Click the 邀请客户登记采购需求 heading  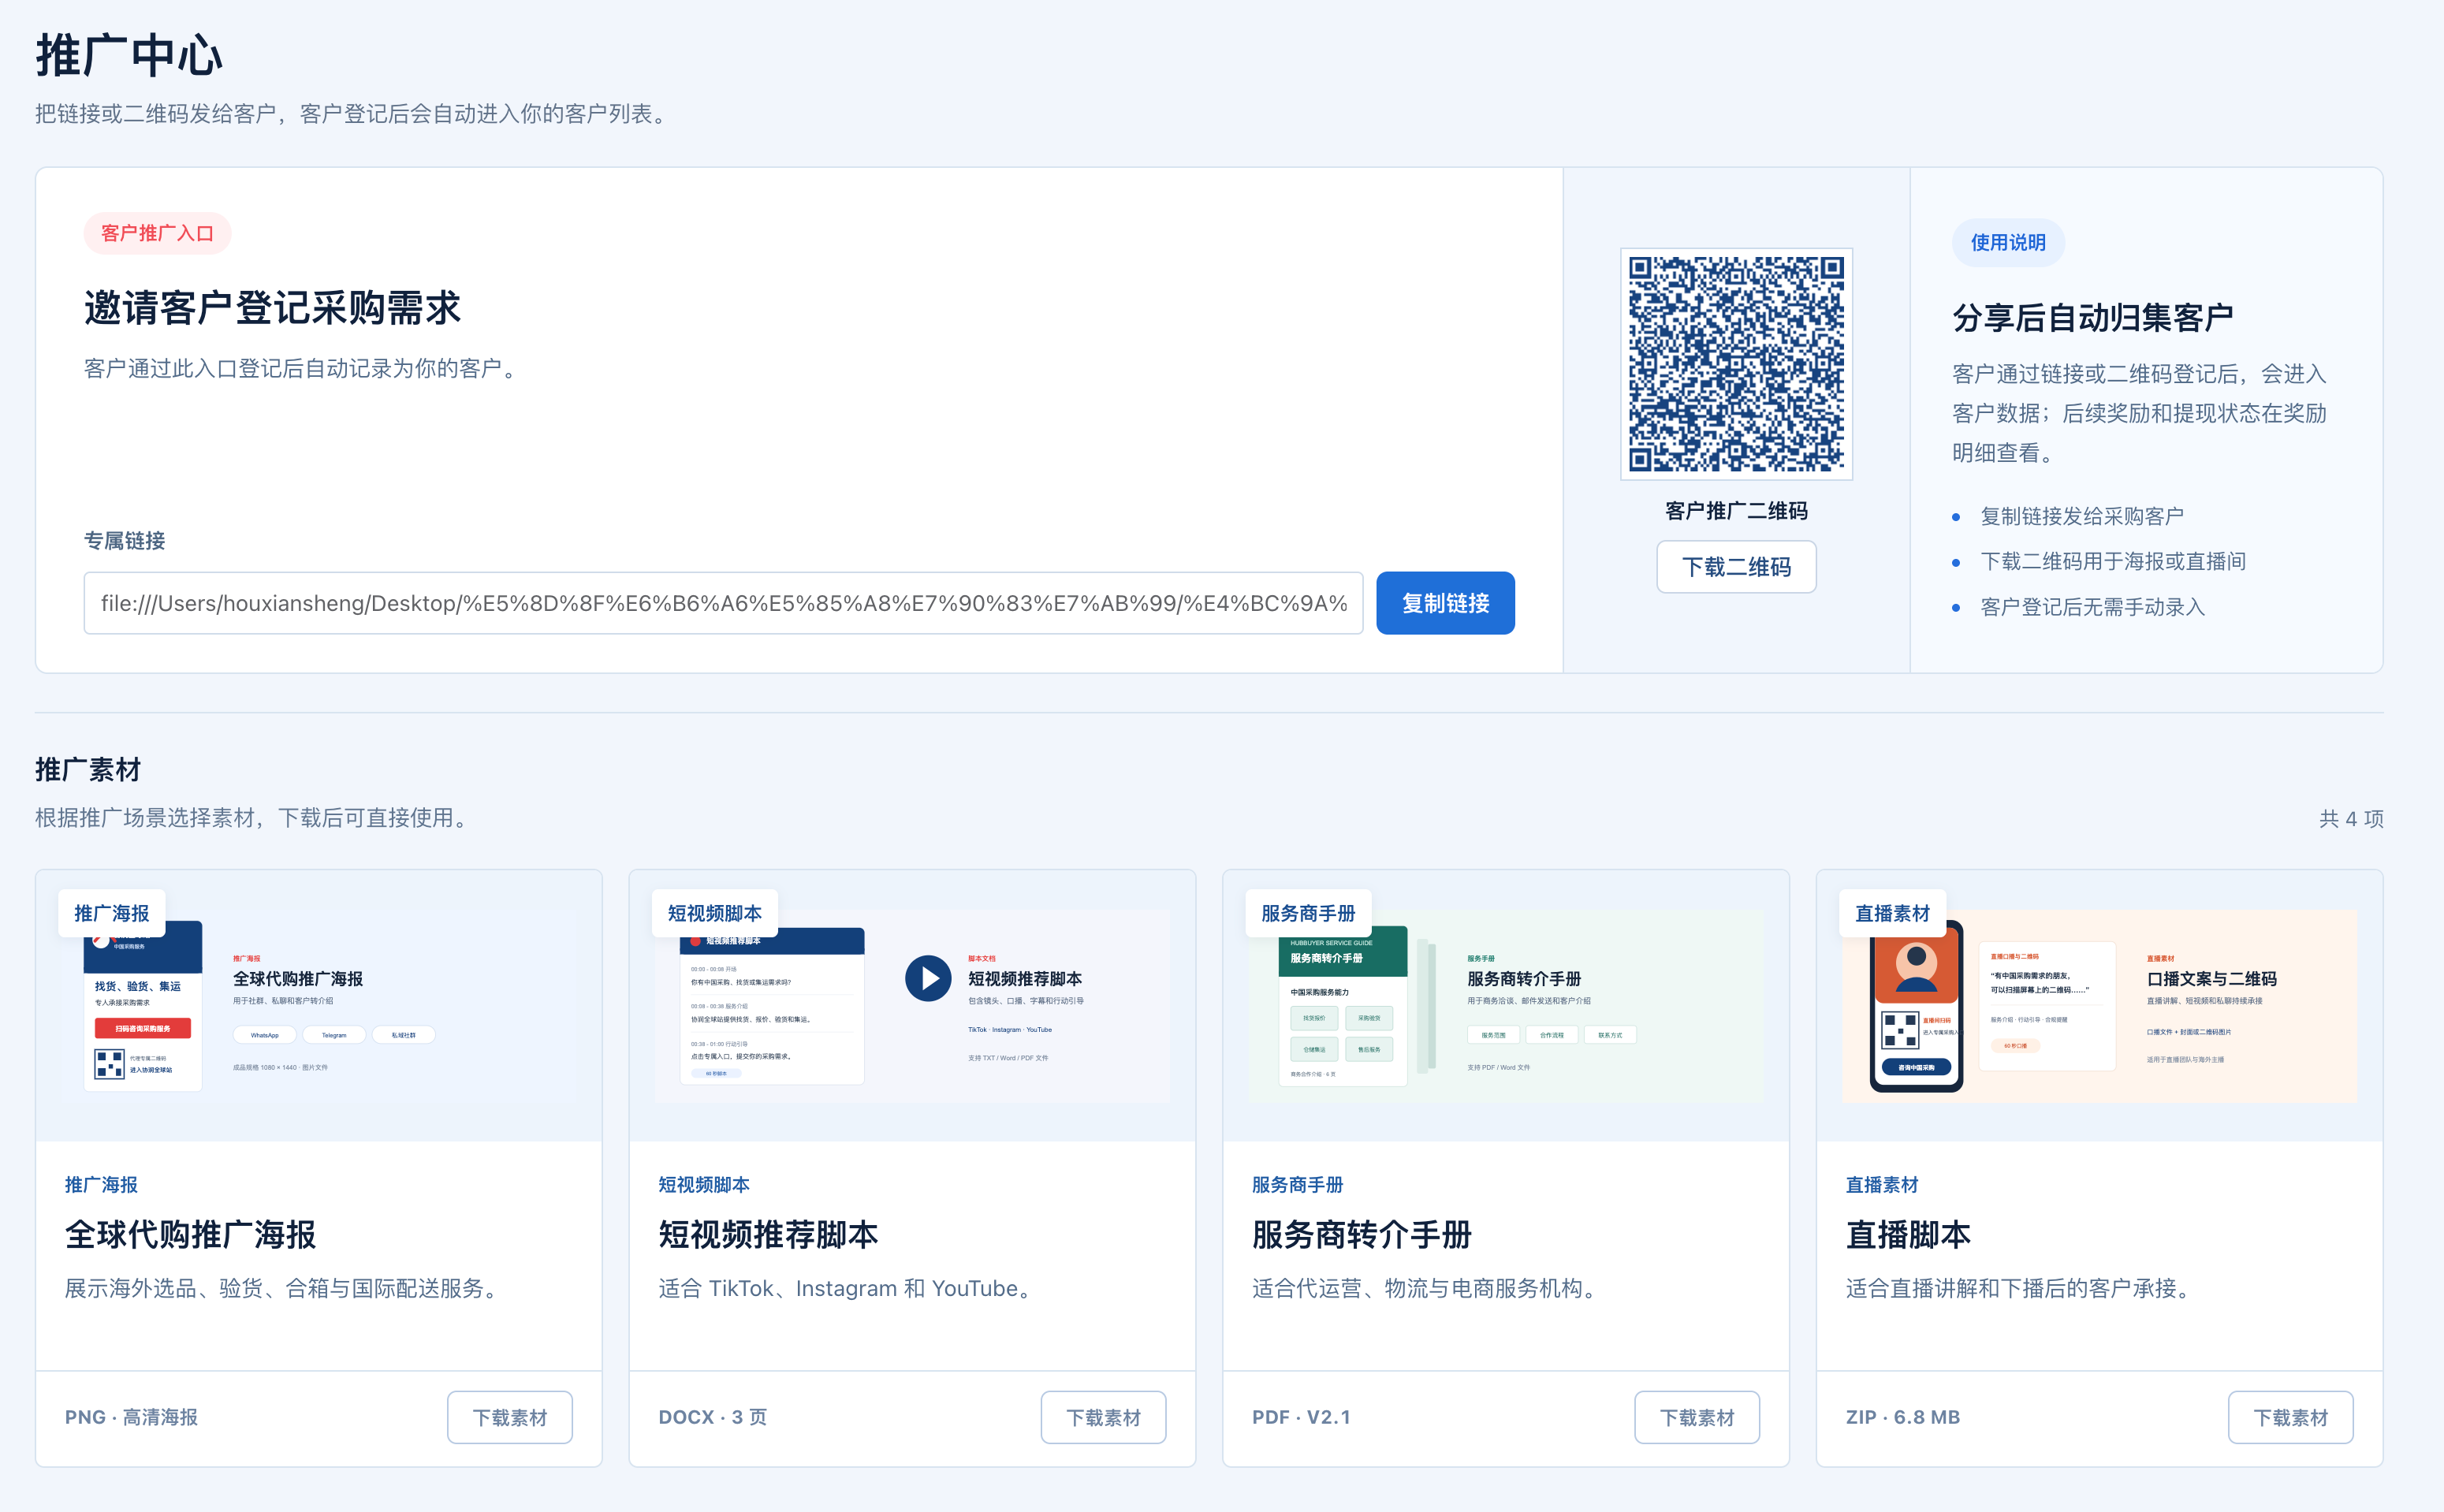[x=272, y=307]
